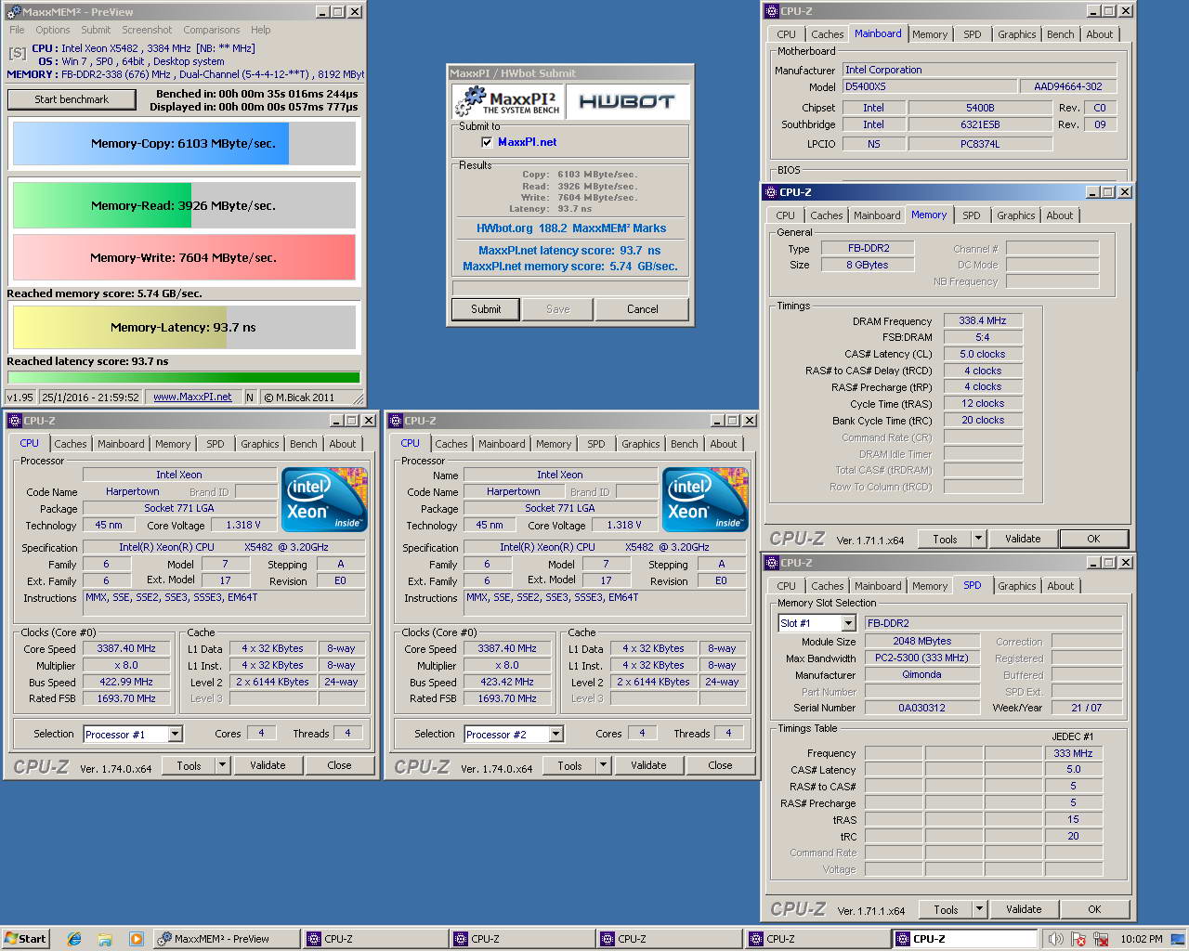Click the Memory-Write 7604 MByte/sec bar

point(184,257)
